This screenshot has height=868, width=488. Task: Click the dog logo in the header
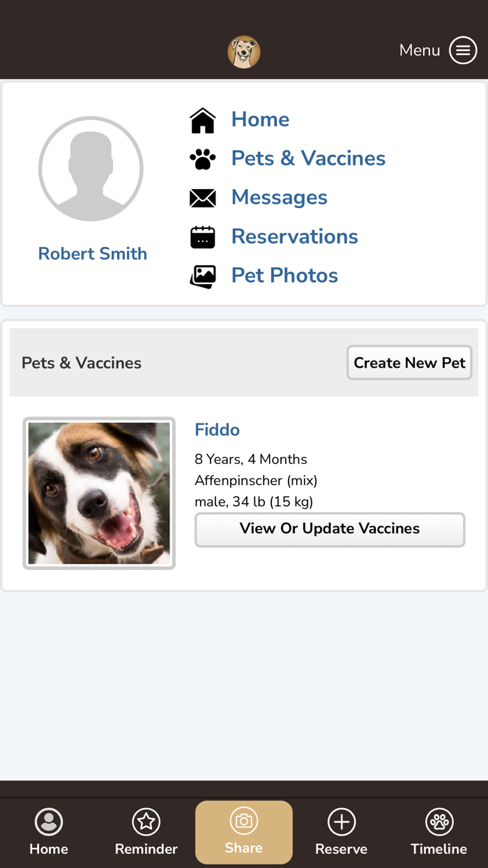[243, 52]
